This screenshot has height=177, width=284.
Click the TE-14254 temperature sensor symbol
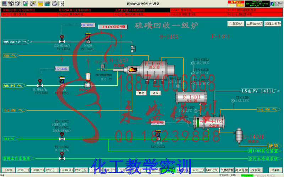pyautogui.click(x=233, y=101)
